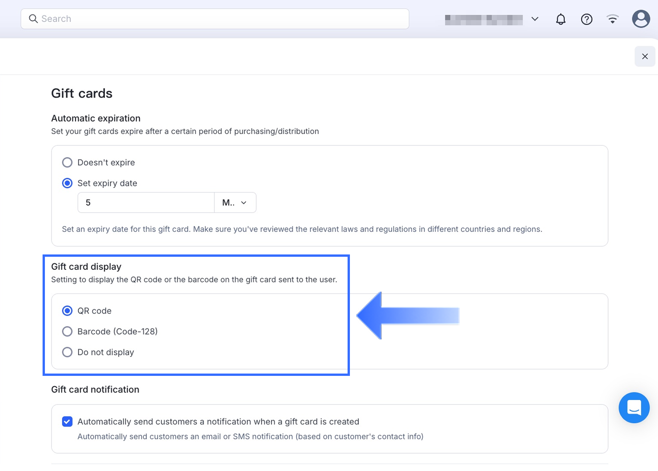This screenshot has width=658, height=471.
Task: Open the expiry time unit dropdown
Action: click(235, 203)
